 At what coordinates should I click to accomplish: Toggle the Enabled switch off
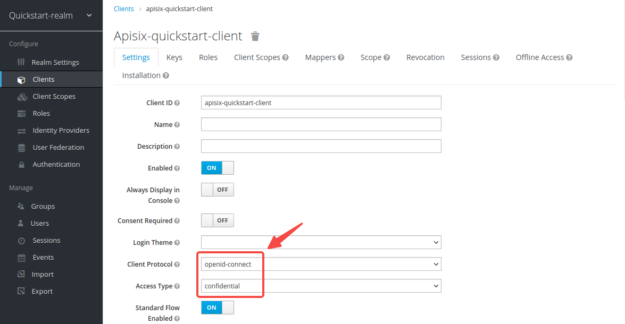click(x=217, y=168)
